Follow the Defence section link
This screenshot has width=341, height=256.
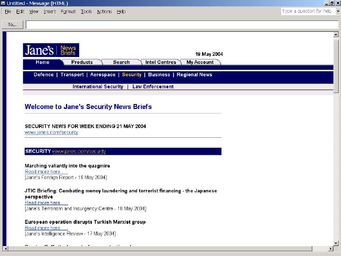(44, 75)
